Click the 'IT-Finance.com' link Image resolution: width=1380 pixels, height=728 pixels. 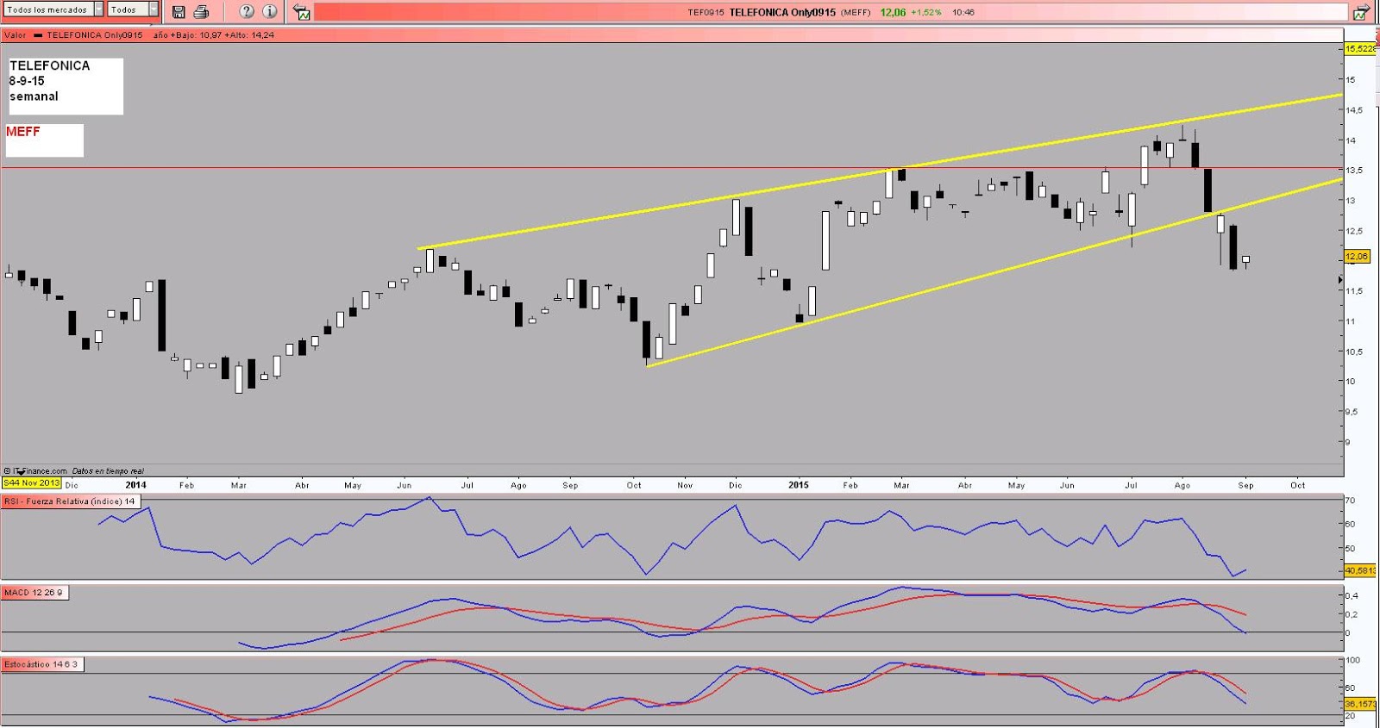pos(40,471)
